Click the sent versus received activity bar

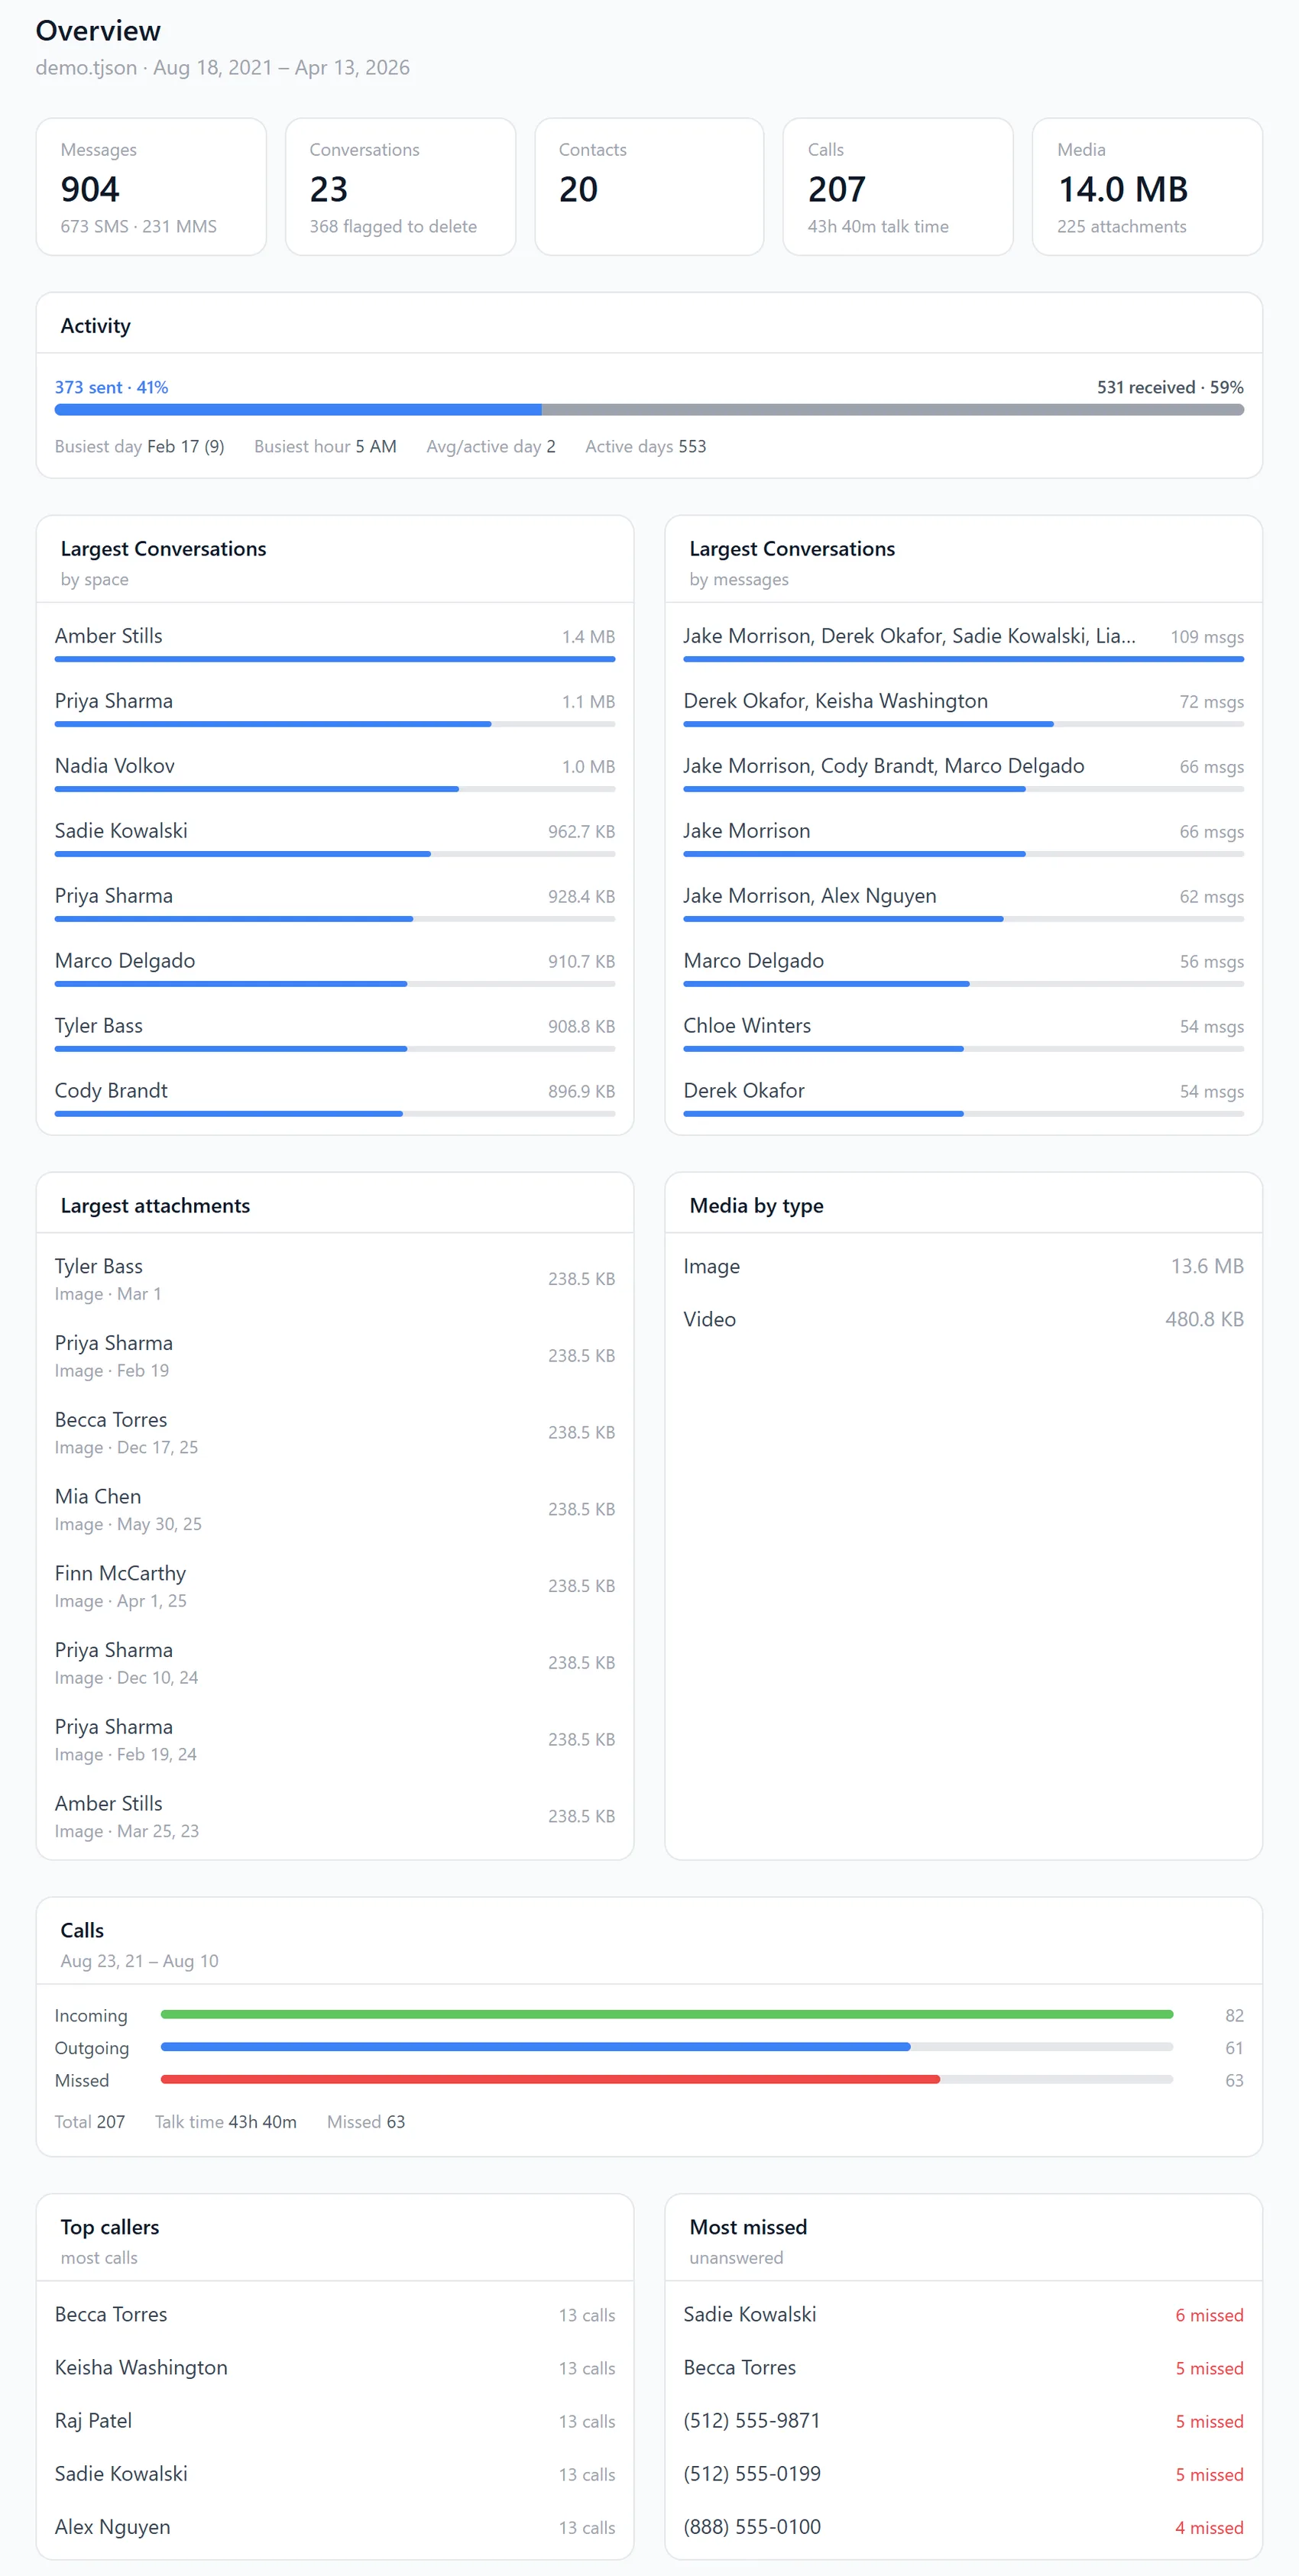tap(649, 410)
